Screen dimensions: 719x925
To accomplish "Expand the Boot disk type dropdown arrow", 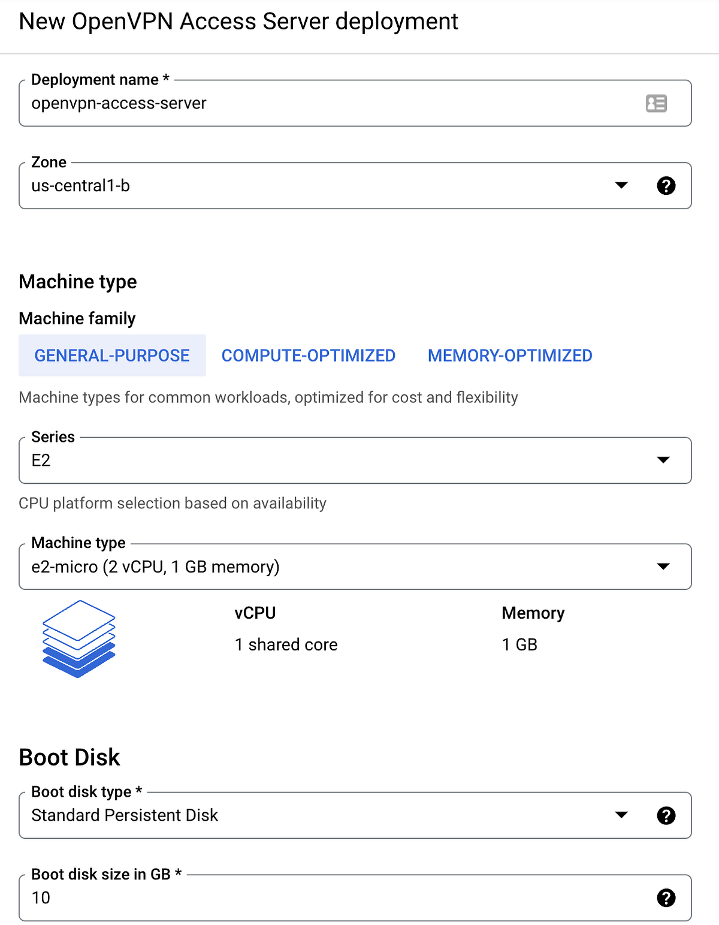I will tap(621, 815).
